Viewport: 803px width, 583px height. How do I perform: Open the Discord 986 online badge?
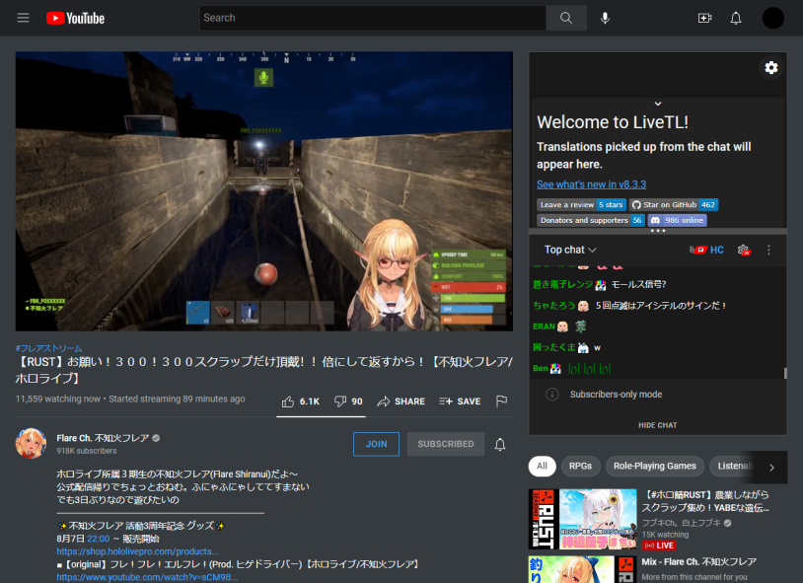coord(676,220)
